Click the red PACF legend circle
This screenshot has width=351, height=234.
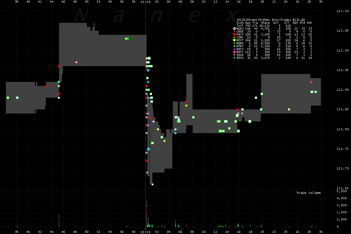point(234,35)
